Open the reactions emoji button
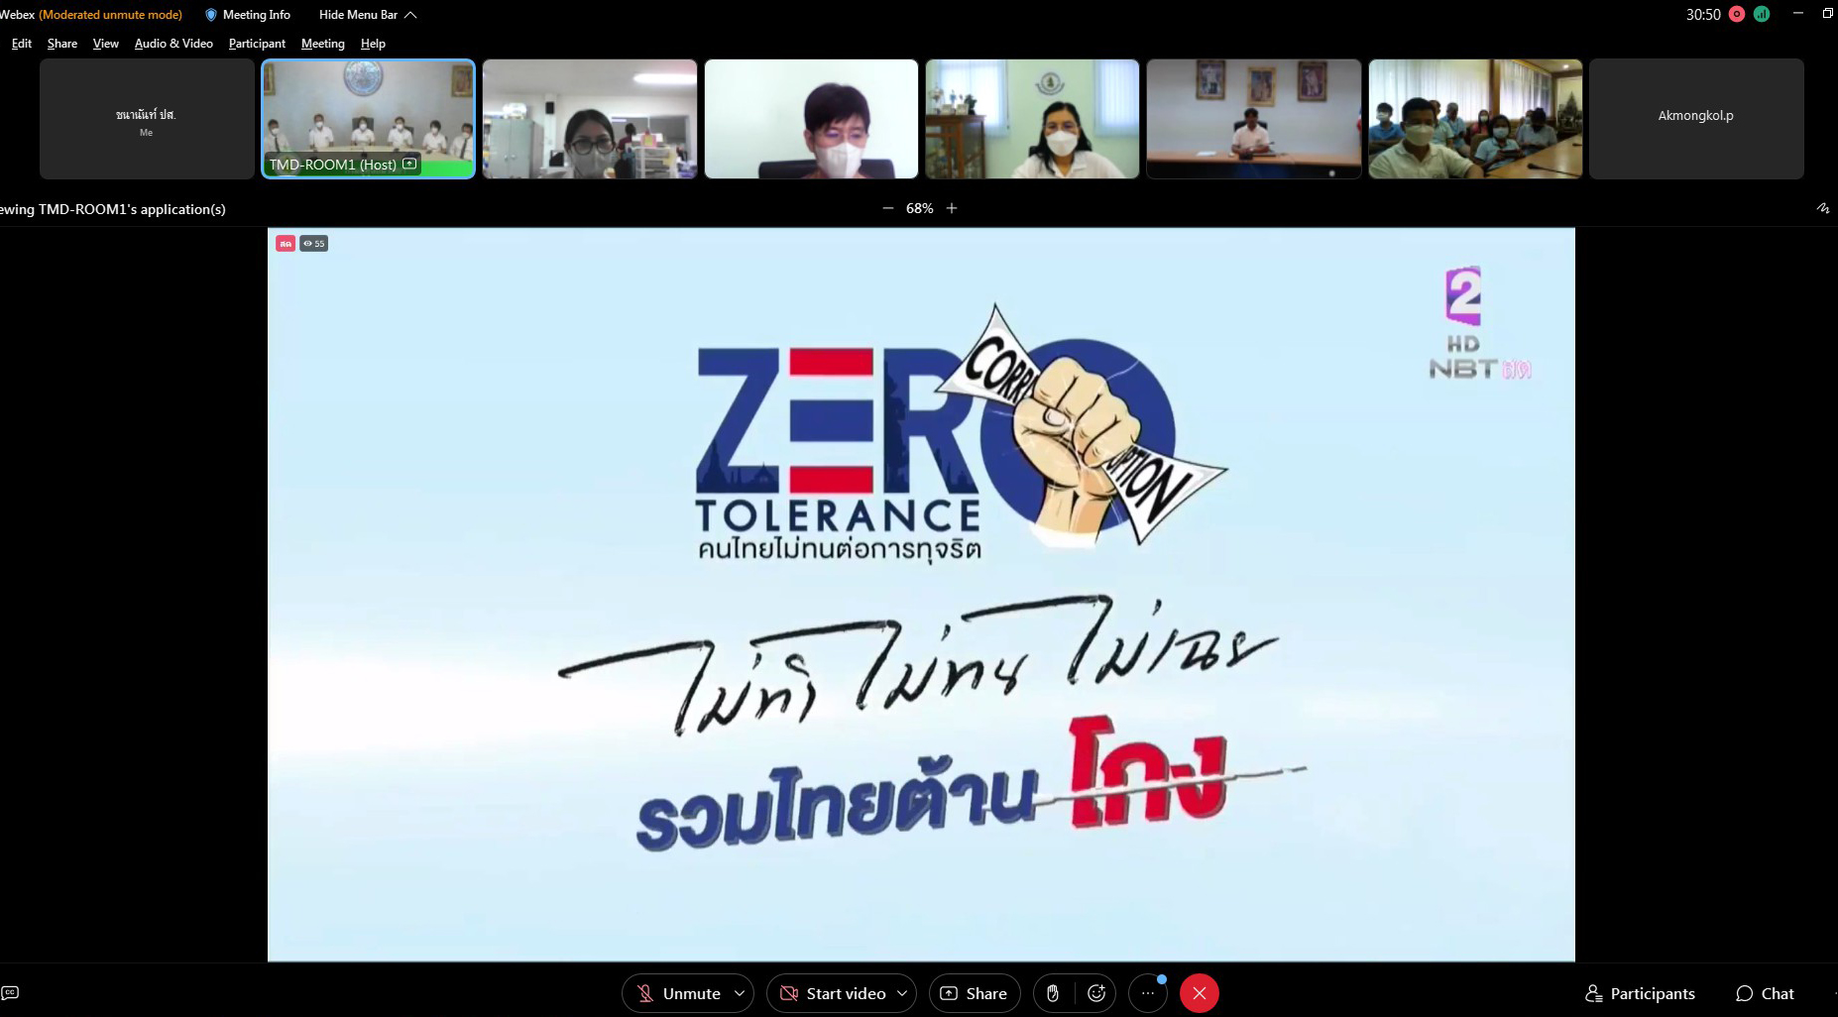 1096,993
